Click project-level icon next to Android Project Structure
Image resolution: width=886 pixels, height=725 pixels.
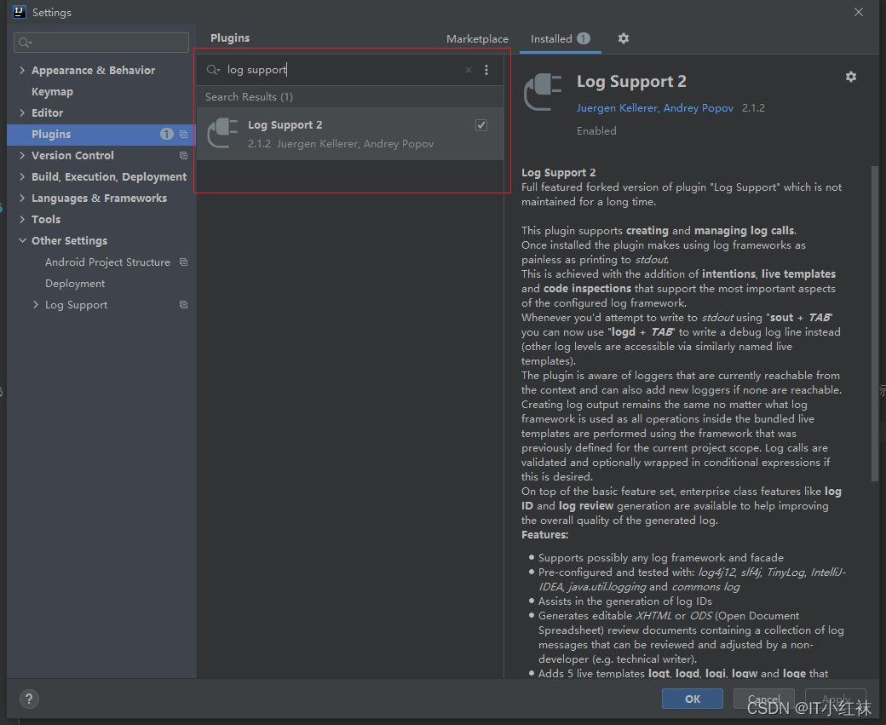point(184,262)
